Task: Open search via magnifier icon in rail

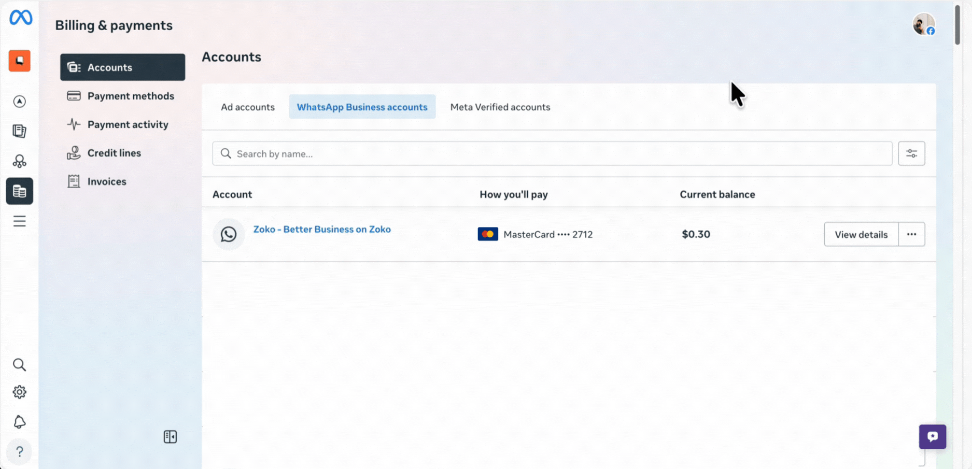Action: point(20,365)
